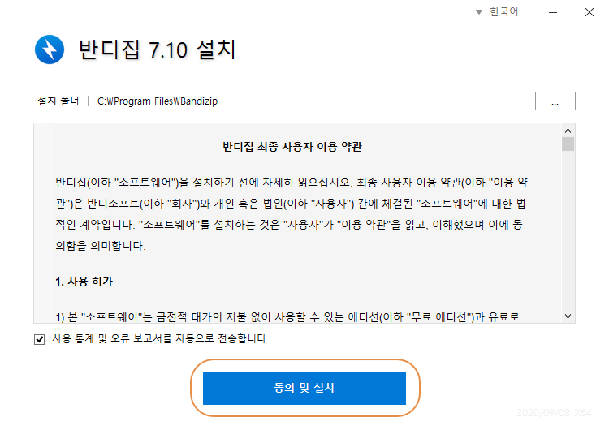
Task: Click the "1. 사용 허가" section heading
Action: click(84, 282)
